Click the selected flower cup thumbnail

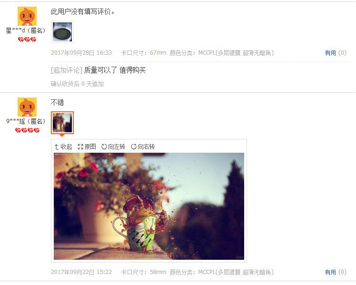pos(62,123)
